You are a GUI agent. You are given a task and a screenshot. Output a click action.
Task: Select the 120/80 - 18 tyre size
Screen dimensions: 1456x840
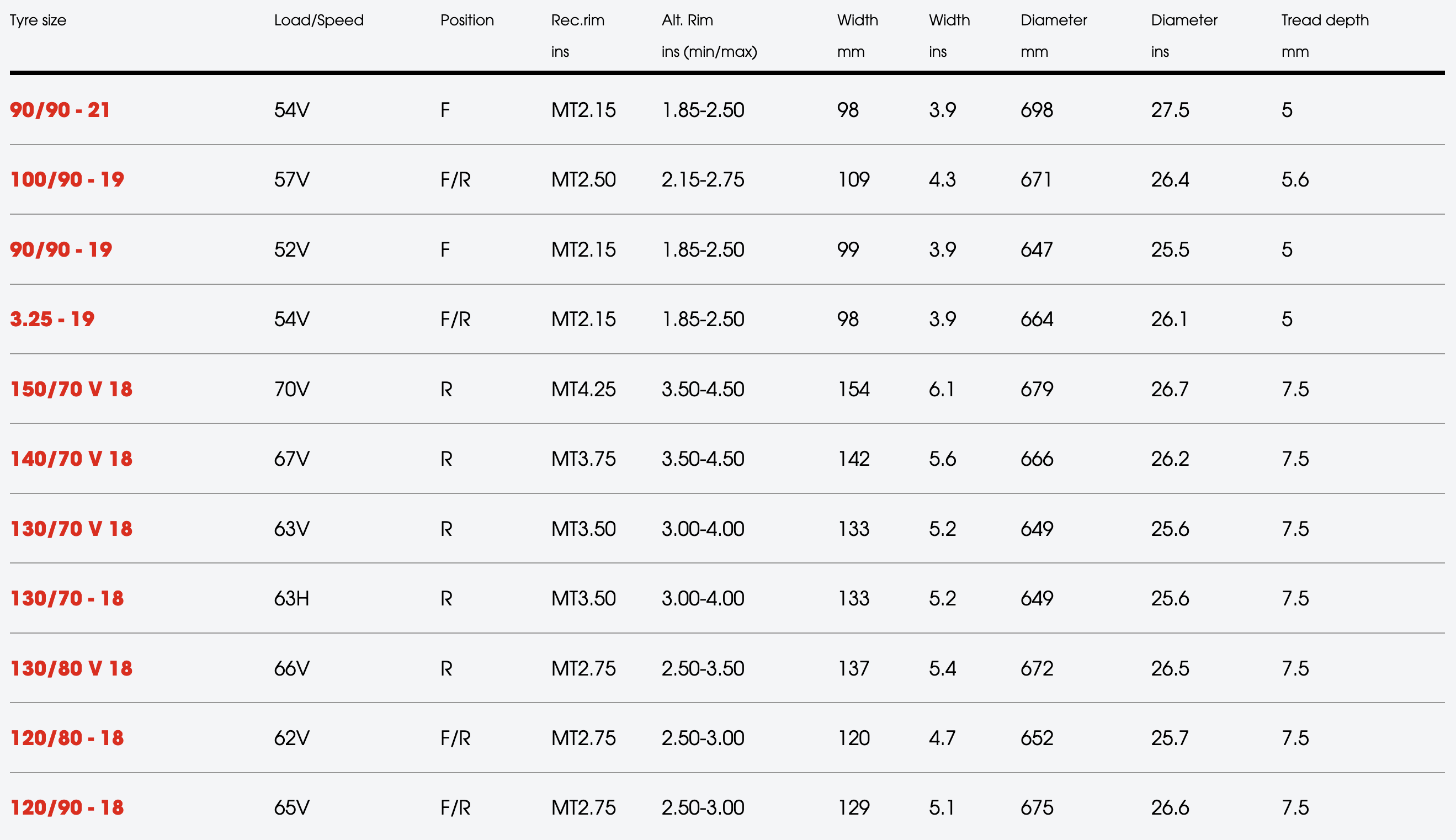click(x=67, y=738)
